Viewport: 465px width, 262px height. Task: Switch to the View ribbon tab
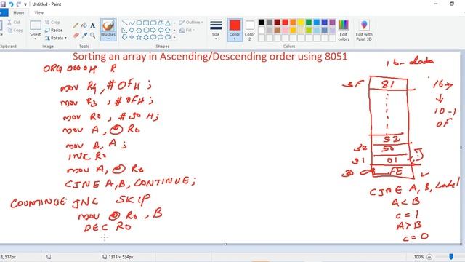click(x=39, y=12)
